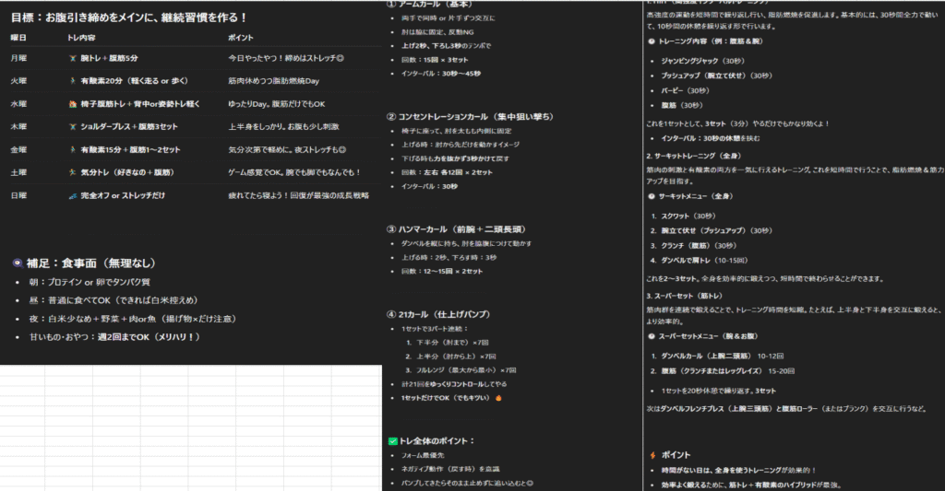Click the fire emoji after 1セットだけでOK

498,398
